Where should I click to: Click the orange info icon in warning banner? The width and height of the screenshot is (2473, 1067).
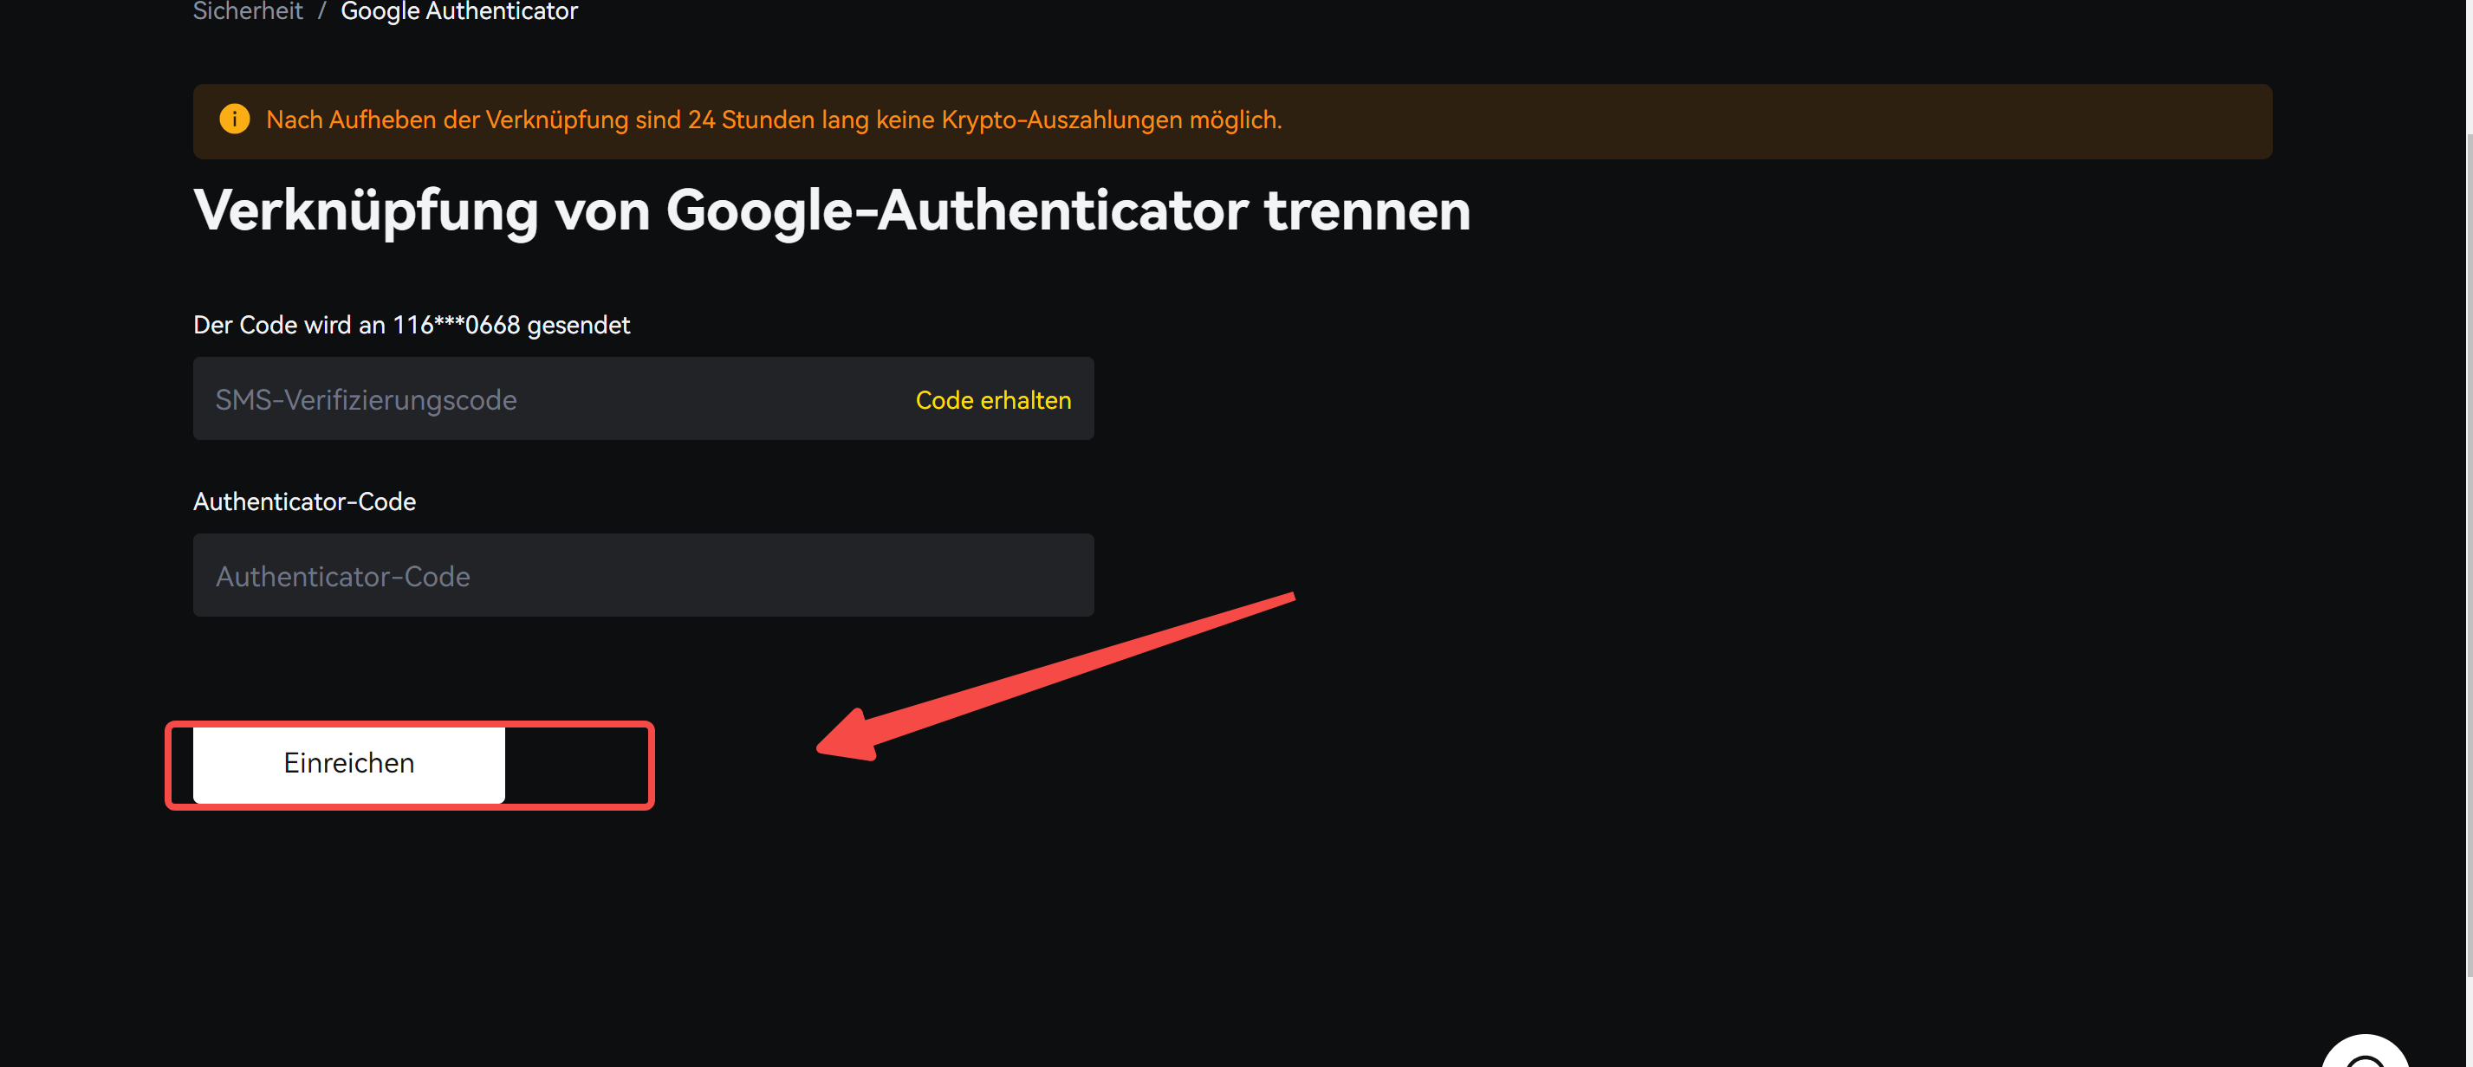pyautogui.click(x=234, y=119)
